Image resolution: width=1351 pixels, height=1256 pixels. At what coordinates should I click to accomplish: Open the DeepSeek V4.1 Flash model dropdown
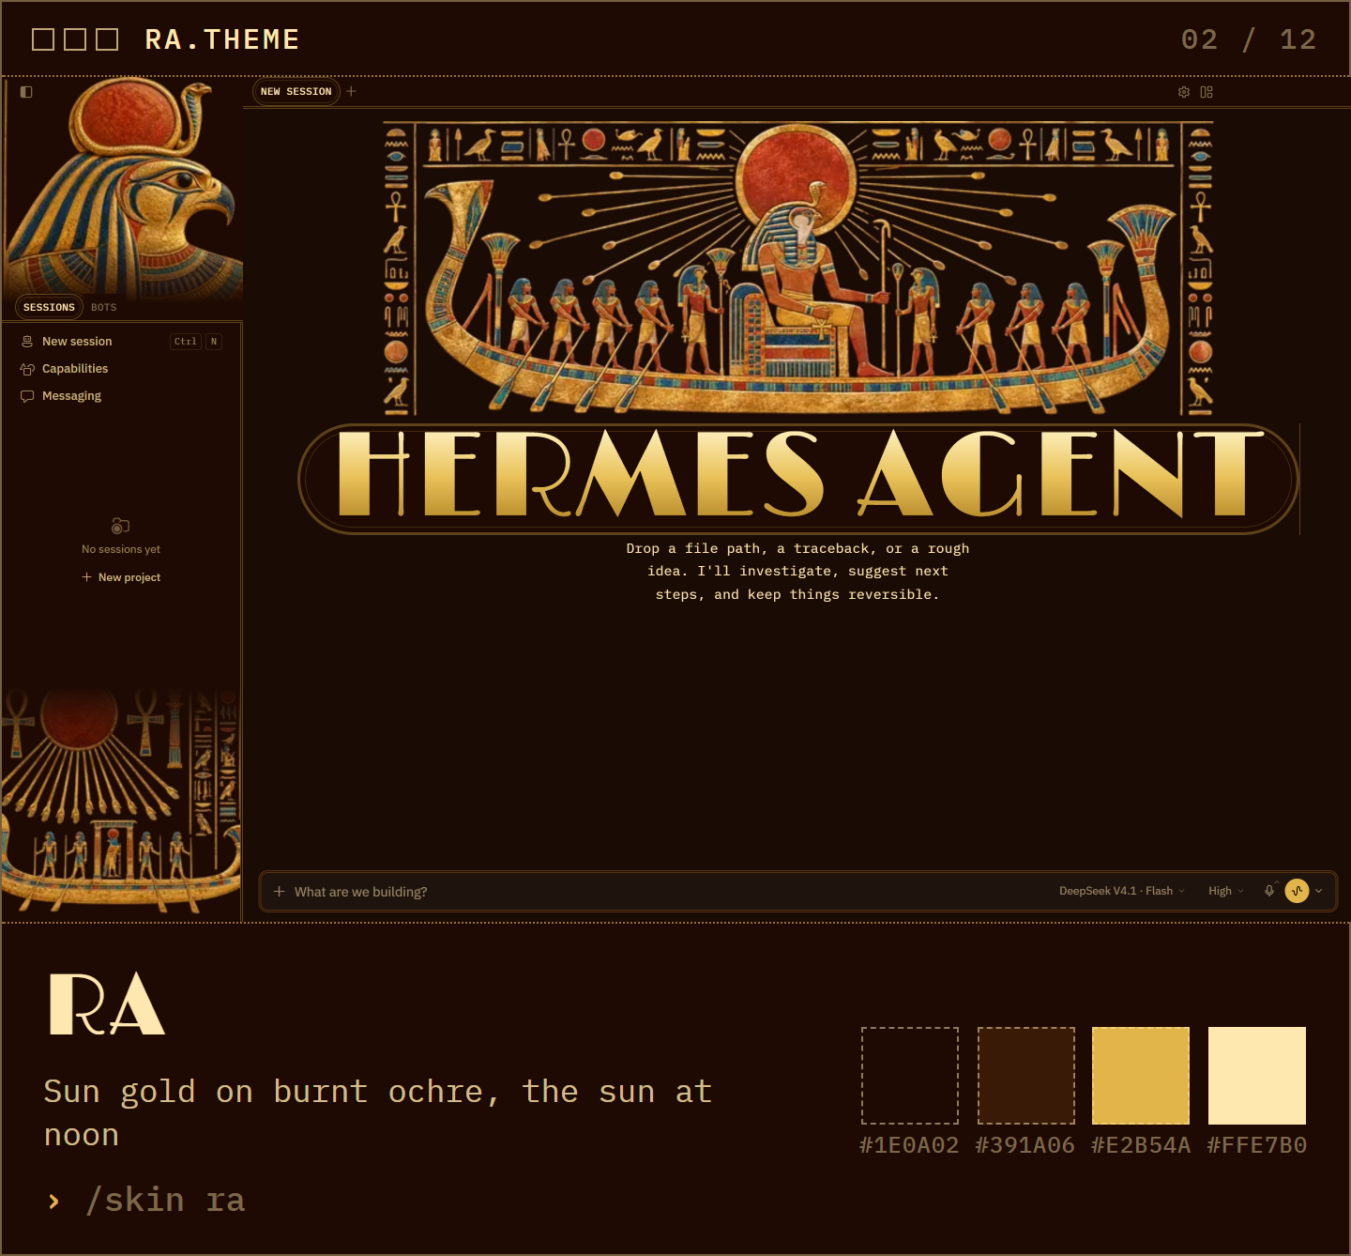pyautogui.click(x=1122, y=891)
